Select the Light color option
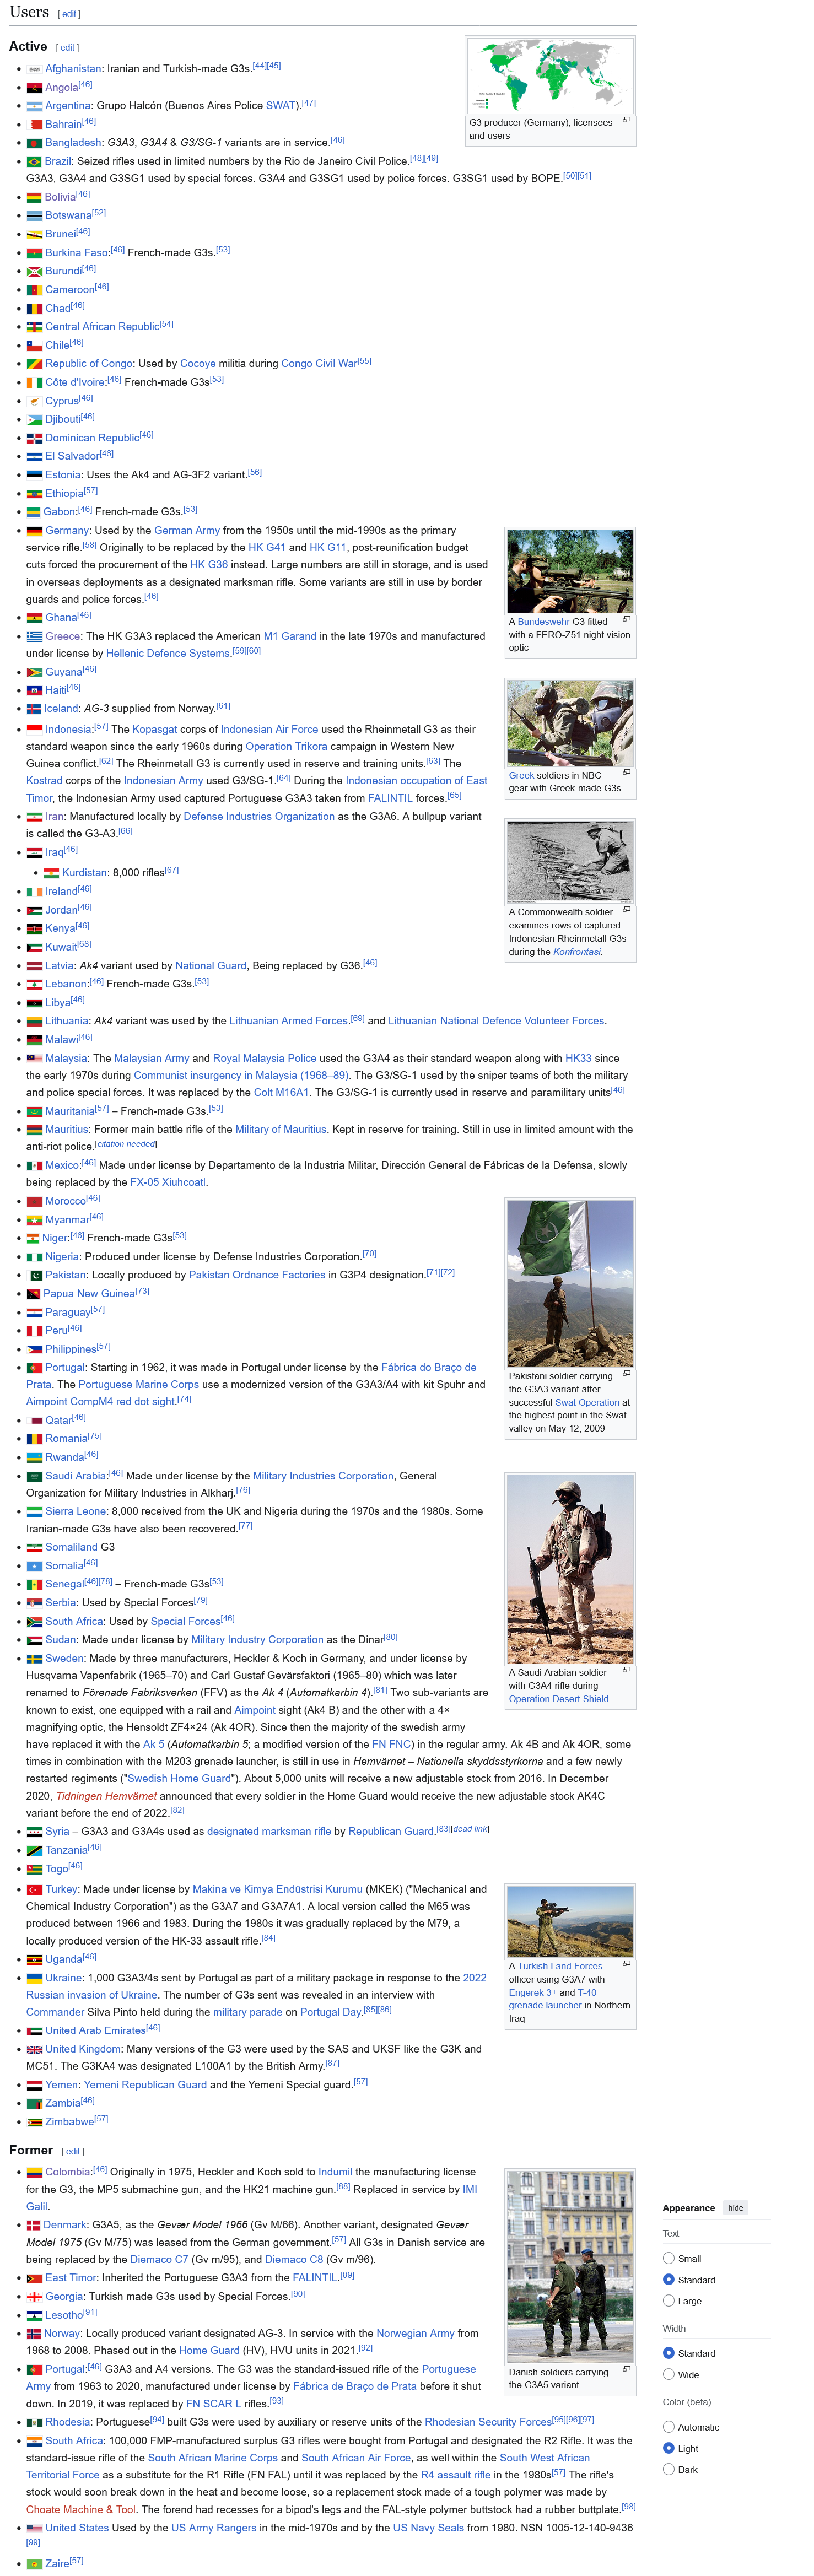The width and height of the screenshot is (814, 2576). pyautogui.click(x=668, y=2449)
